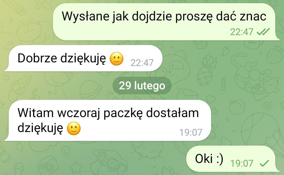Select the Oki :) reply bubble
The height and width of the screenshot is (175, 284).
tap(233, 159)
